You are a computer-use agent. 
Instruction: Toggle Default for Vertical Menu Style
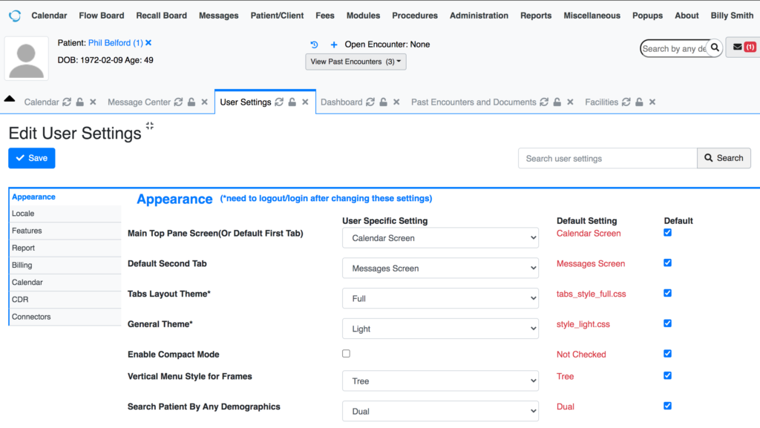[667, 376]
